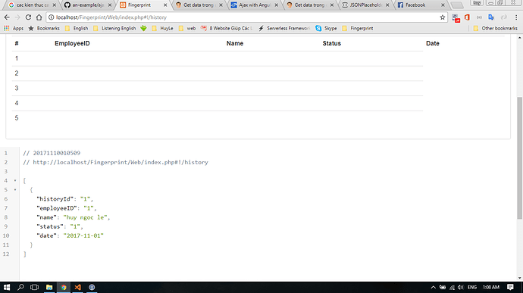Click the URL comment on line 2
Screen dimensions: 523x293
(115, 162)
